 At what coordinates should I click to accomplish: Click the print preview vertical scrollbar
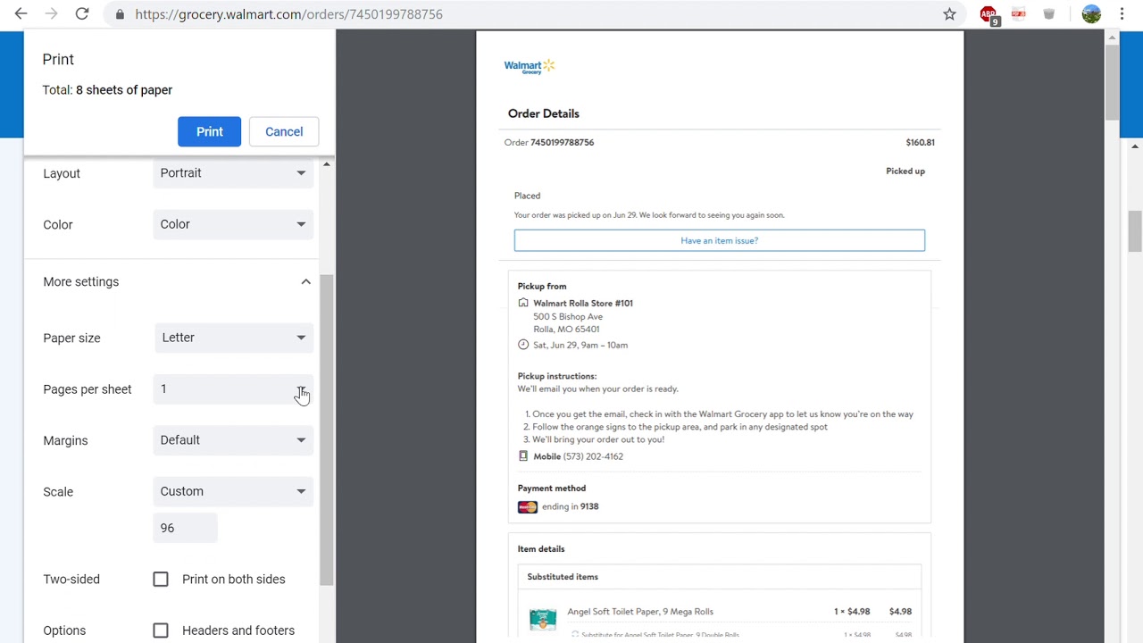click(1112, 80)
